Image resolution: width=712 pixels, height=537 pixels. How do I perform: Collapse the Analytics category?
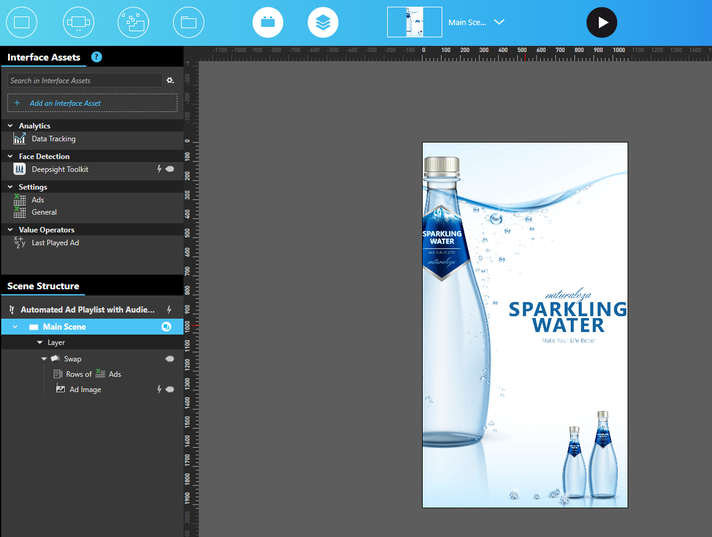point(10,126)
